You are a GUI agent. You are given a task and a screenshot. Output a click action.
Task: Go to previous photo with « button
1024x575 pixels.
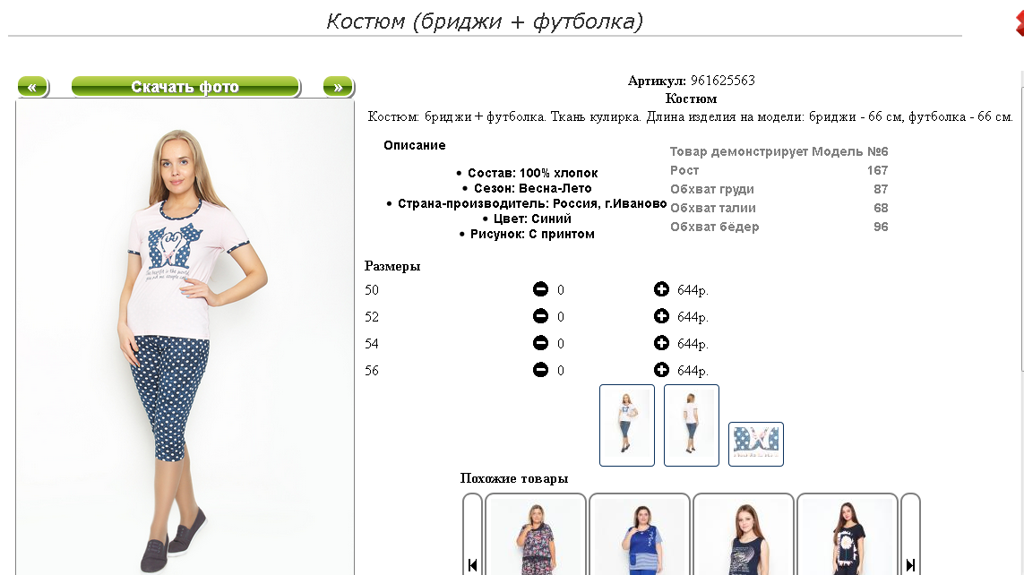point(32,87)
